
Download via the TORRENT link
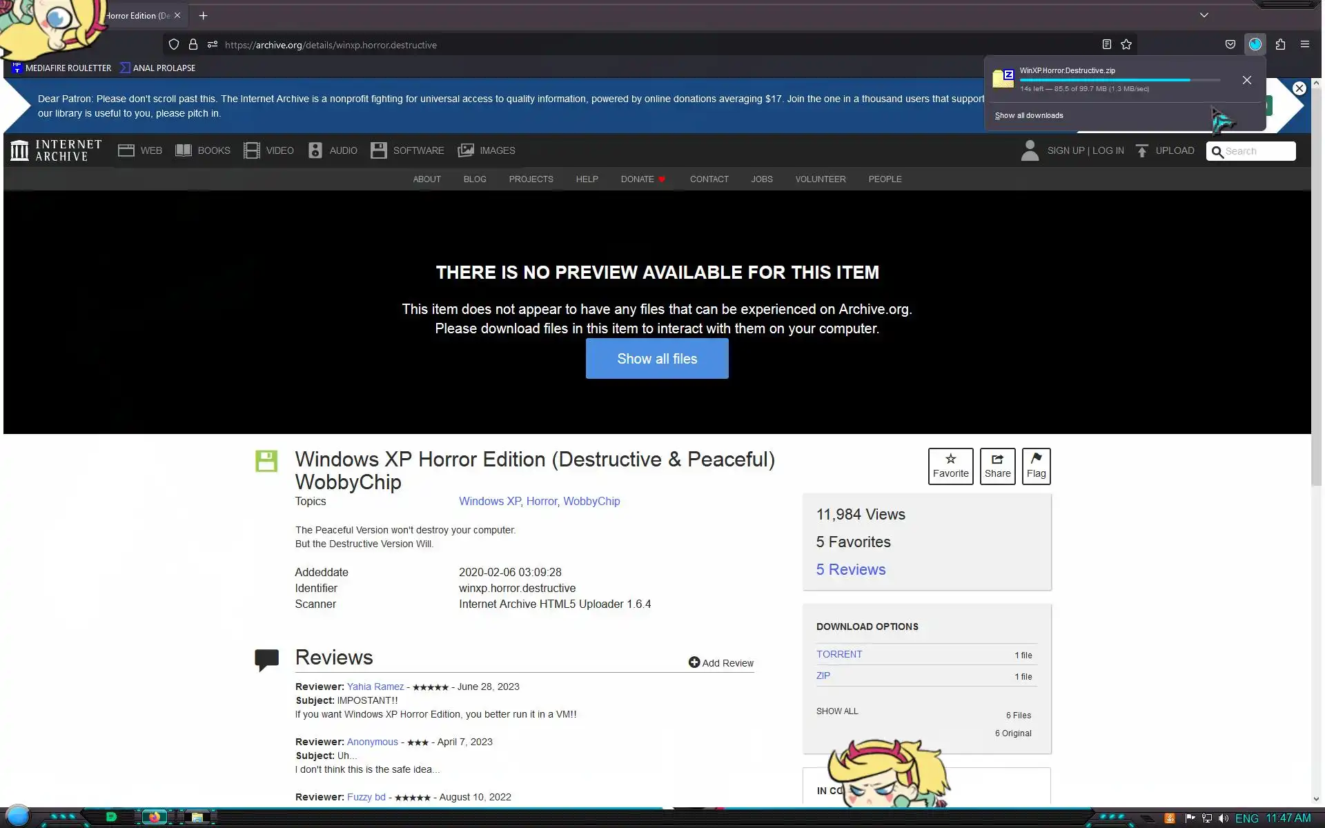839,654
